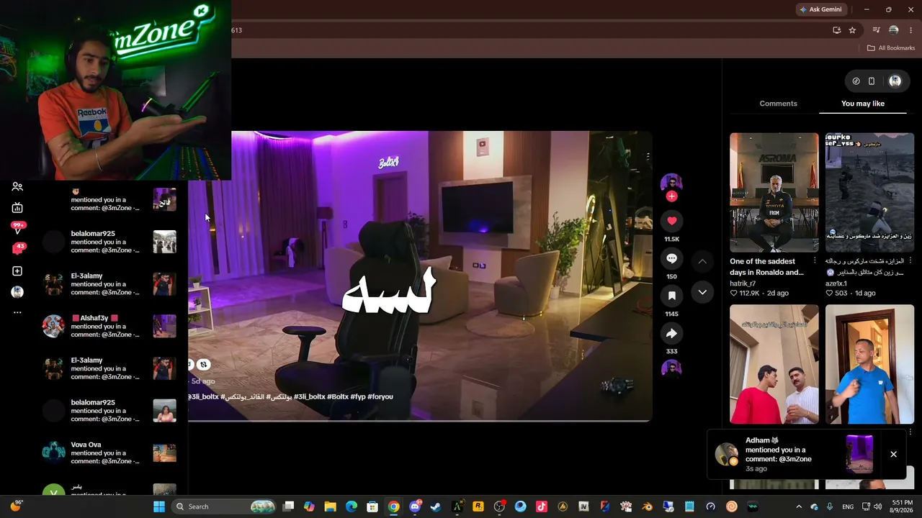Open the TikTok coins icon at top right
The width and height of the screenshot is (922, 518).
point(856,81)
